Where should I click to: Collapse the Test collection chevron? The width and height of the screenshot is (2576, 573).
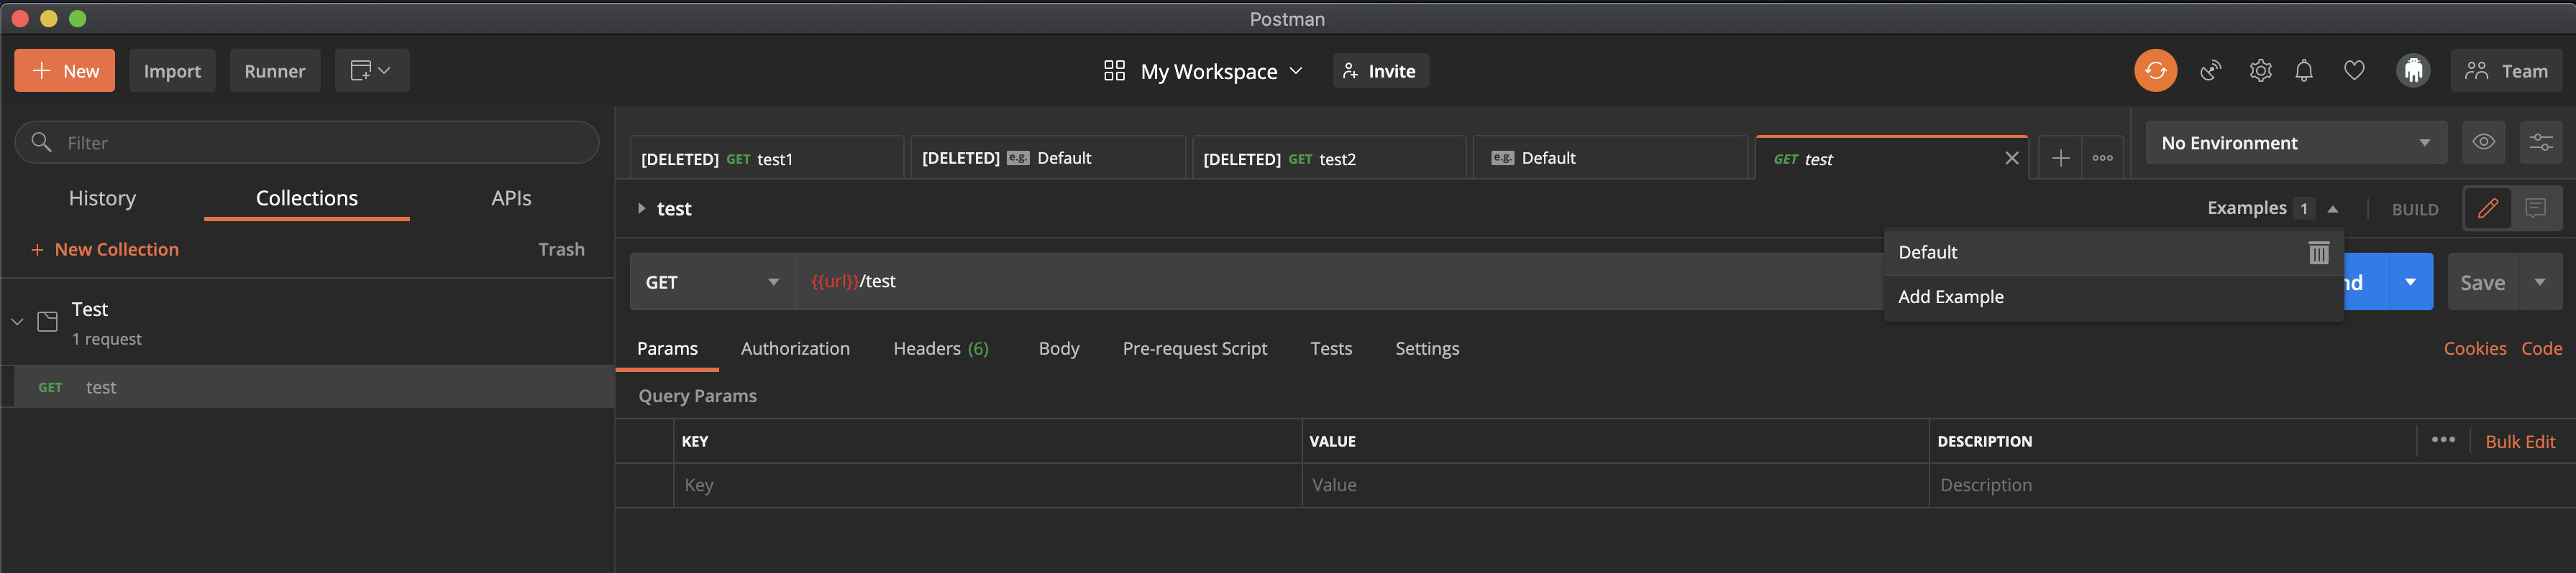17,322
